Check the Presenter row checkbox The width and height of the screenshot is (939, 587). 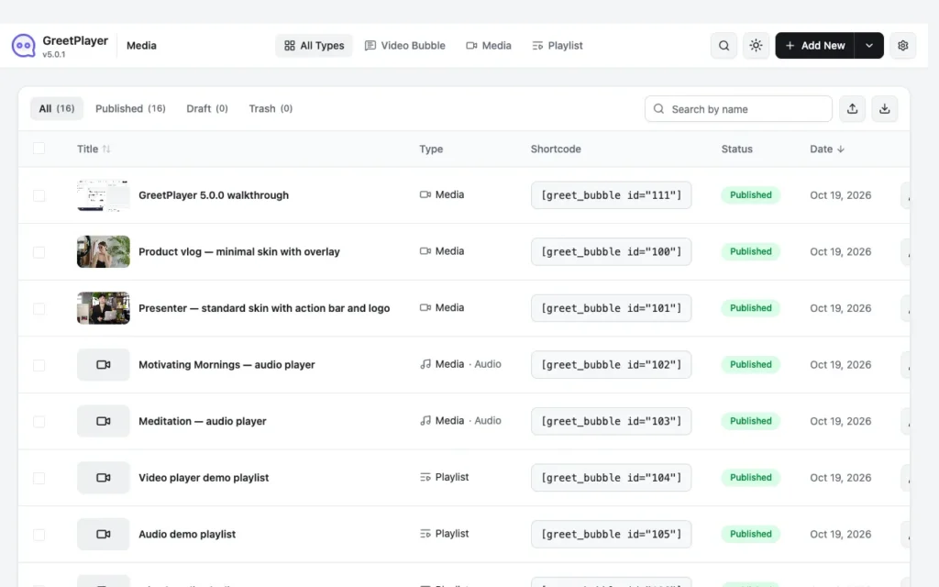point(39,308)
